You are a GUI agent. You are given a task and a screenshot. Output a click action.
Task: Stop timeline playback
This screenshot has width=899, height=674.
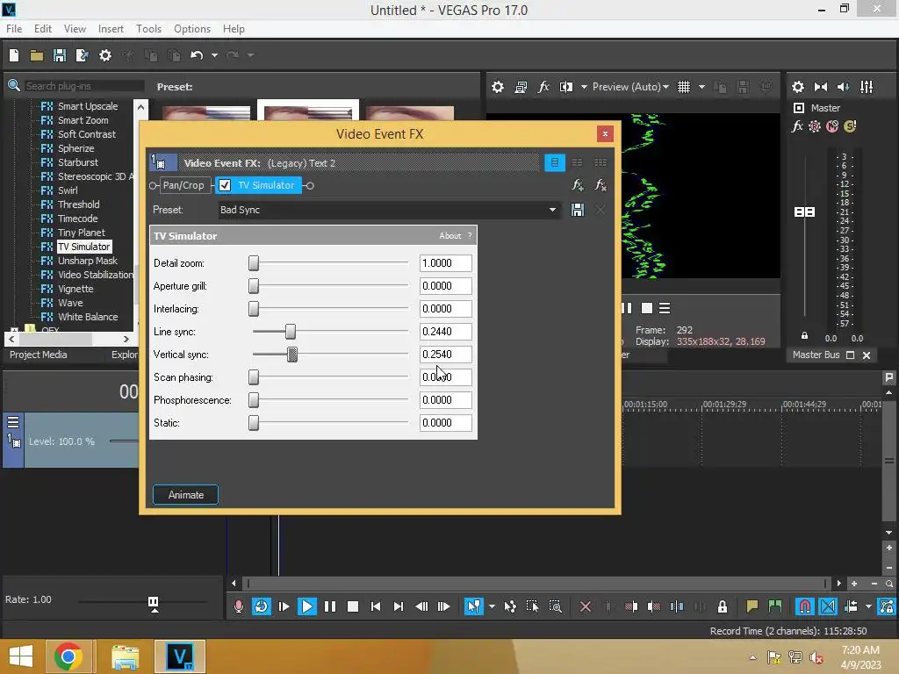point(353,606)
